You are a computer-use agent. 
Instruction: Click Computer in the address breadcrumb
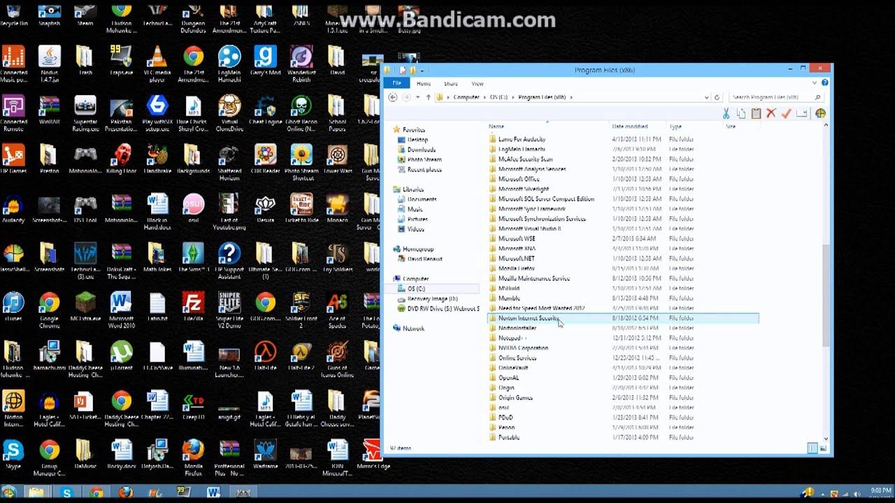point(466,97)
